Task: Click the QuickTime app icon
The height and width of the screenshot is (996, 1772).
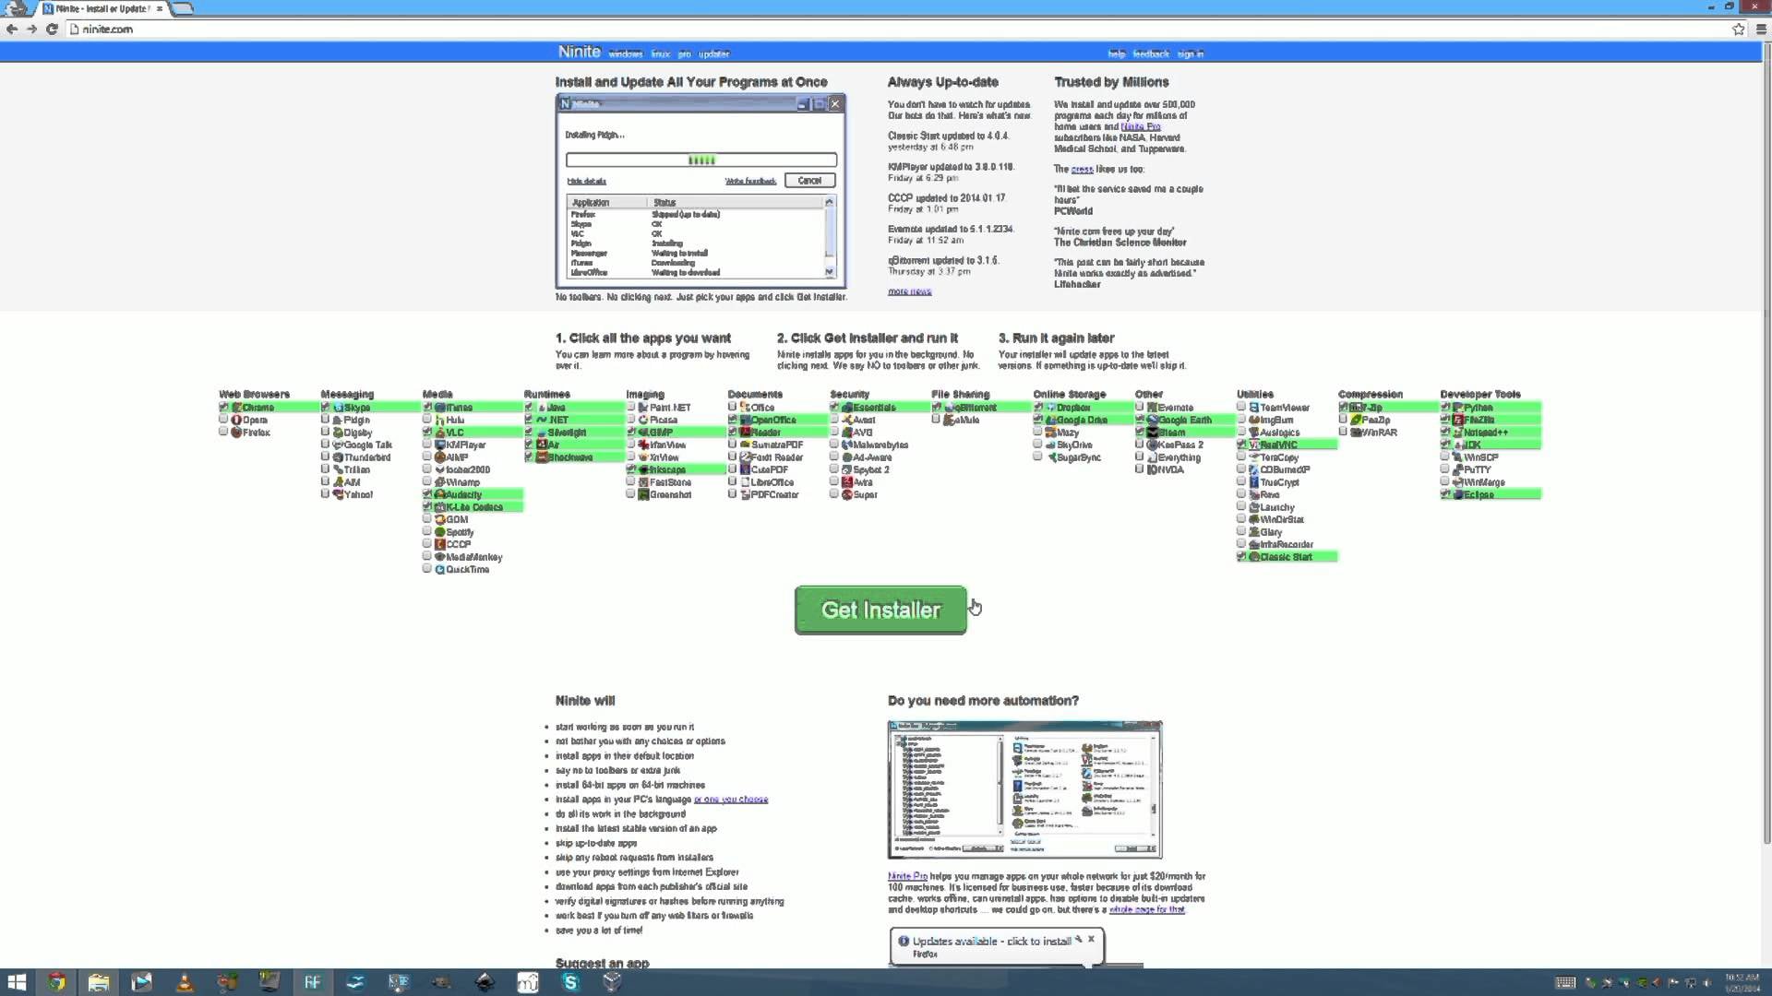Action: [x=440, y=570]
